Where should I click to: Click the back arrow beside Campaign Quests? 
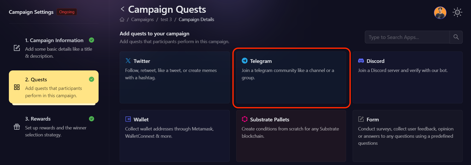(x=122, y=9)
